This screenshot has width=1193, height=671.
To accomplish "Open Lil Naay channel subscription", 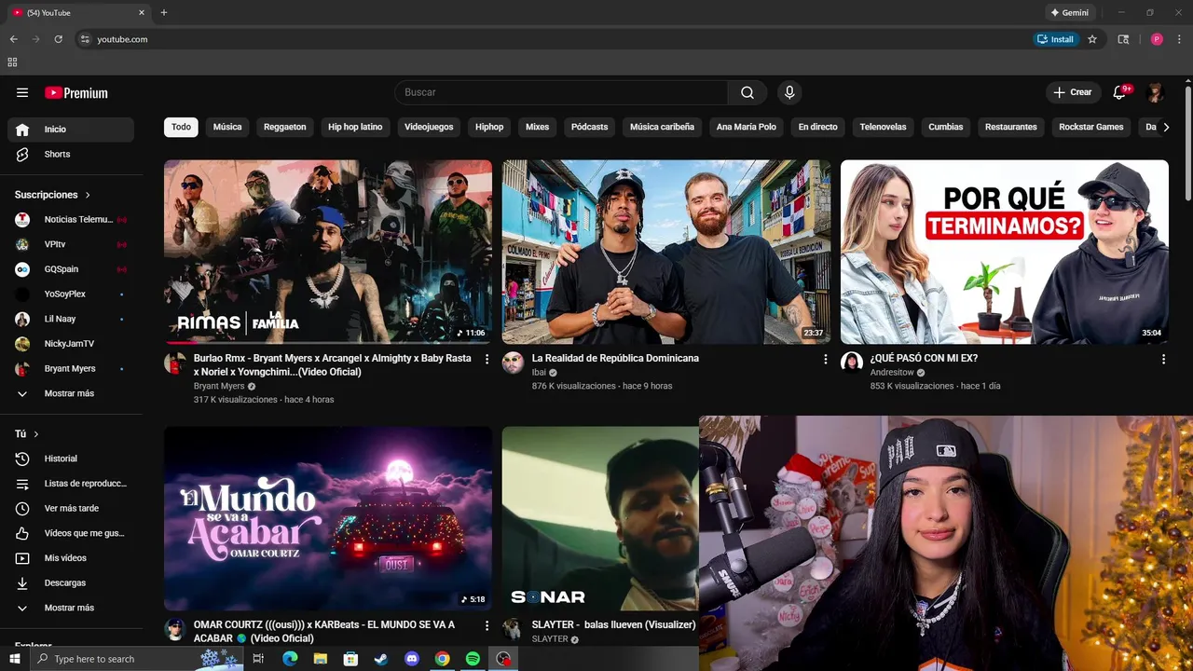I will click(x=71, y=319).
